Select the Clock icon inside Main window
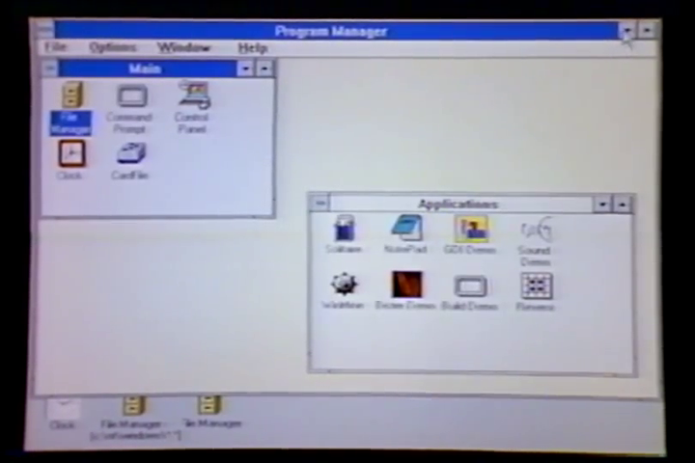This screenshot has width=695, height=463. (x=71, y=153)
